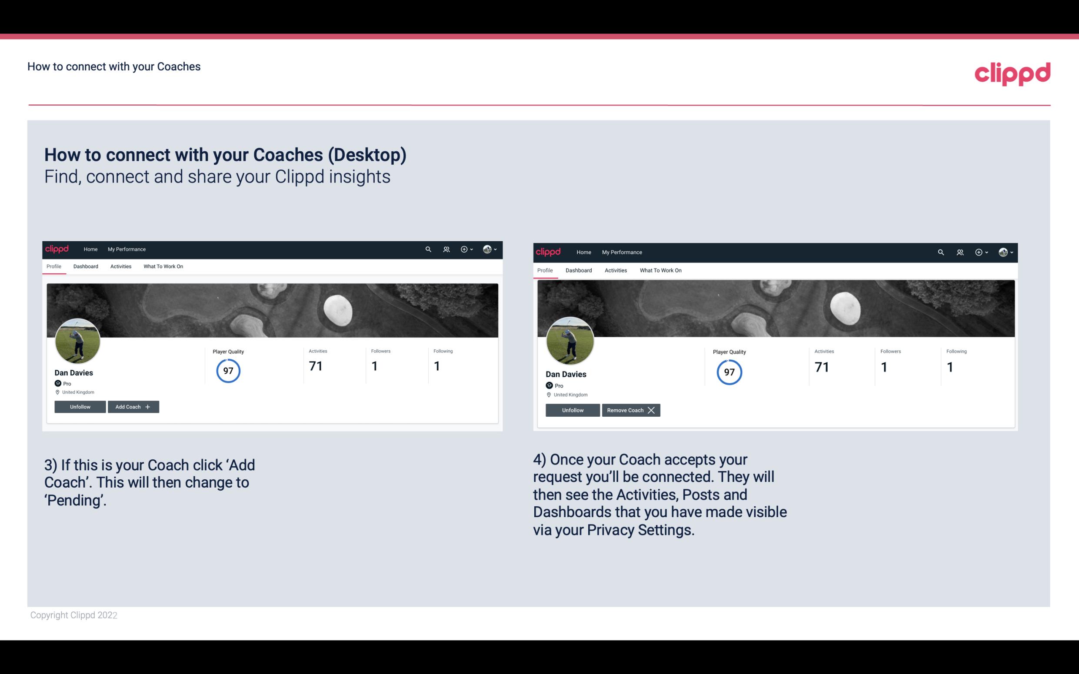Click 'Add Coach' button on left profile

[x=132, y=407]
